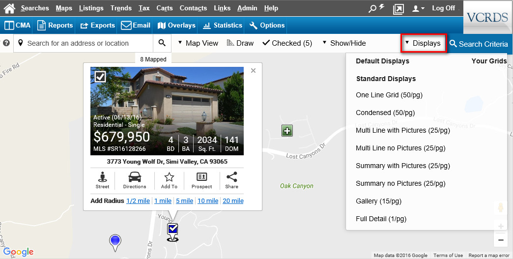513x259 pixels.
Task: Open the Email tool
Action: pyautogui.click(x=135, y=26)
